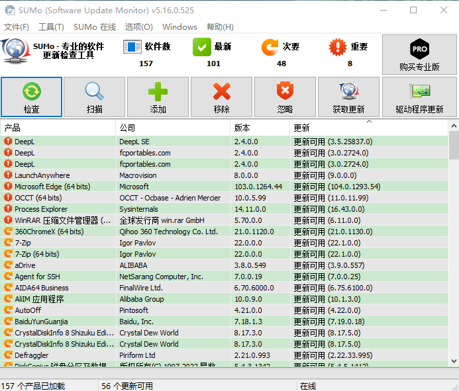Click the green 最新 checkmark icon

pos(202,47)
